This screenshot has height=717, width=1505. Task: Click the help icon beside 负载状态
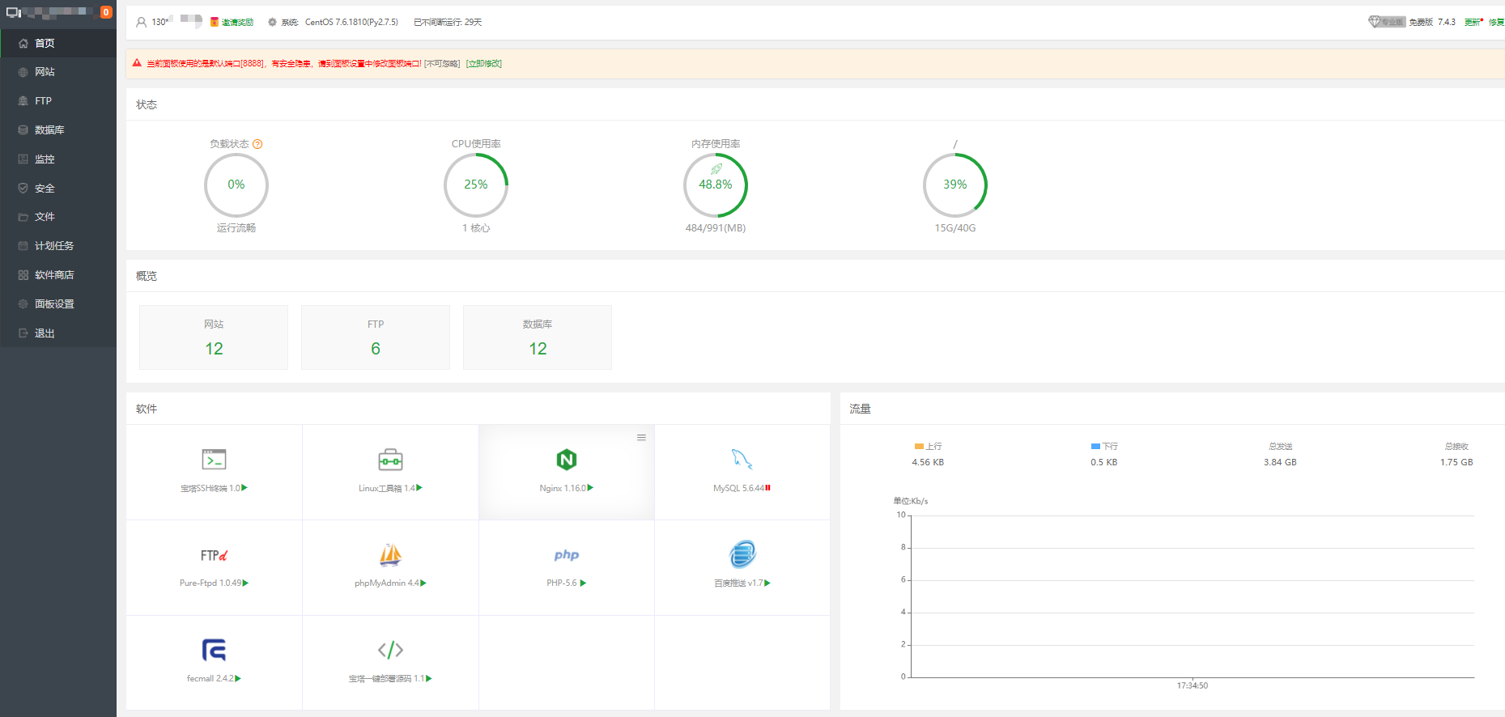point(257,144)
